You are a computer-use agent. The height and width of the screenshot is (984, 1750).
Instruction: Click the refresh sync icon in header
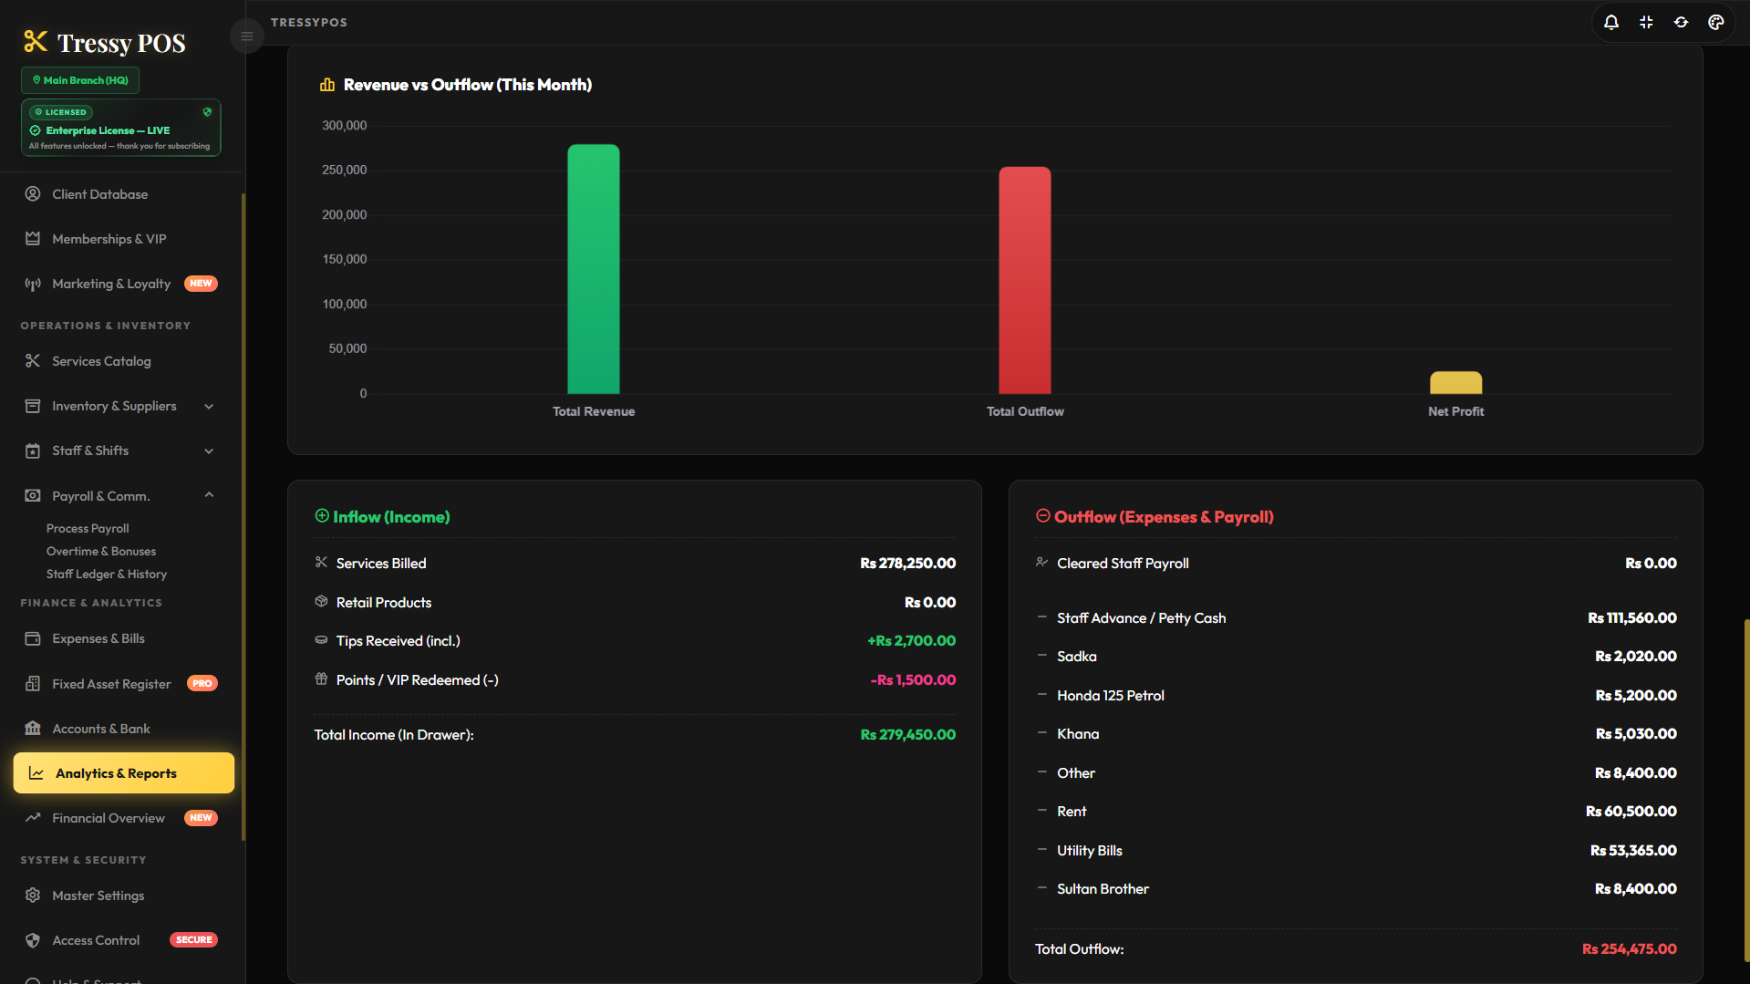point(1681,22)
